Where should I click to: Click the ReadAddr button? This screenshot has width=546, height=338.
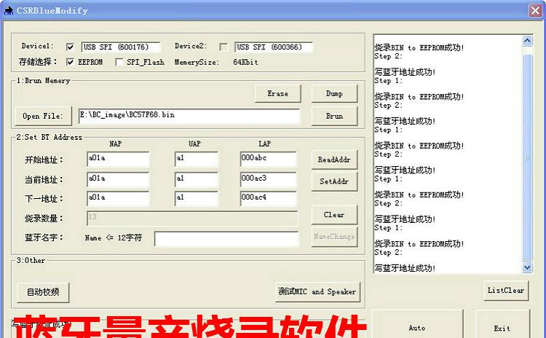(334, 160)
